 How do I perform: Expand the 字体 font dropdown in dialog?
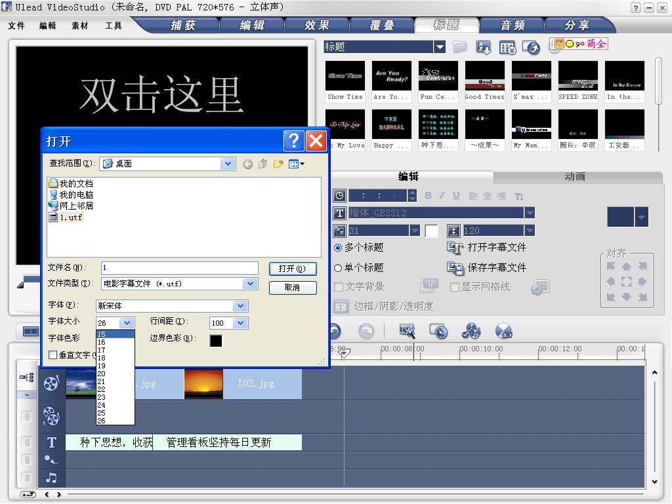[x=240, y=306]
